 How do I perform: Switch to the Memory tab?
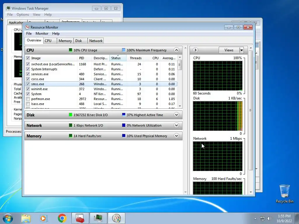65,41
